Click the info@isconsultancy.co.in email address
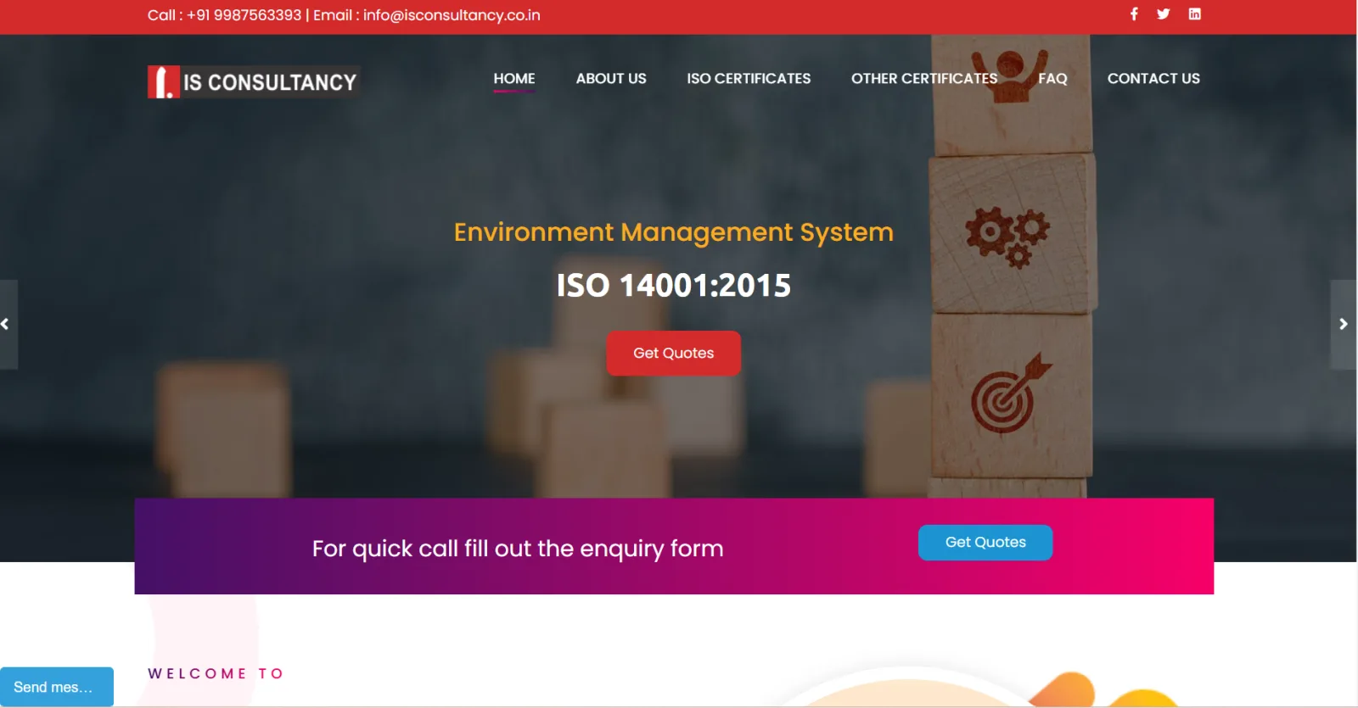1358x708 pixels. (x=452, y=15)
